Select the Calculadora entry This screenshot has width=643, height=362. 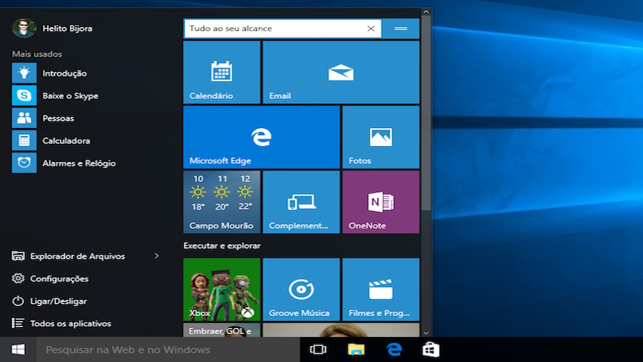(x=66, y=141)
